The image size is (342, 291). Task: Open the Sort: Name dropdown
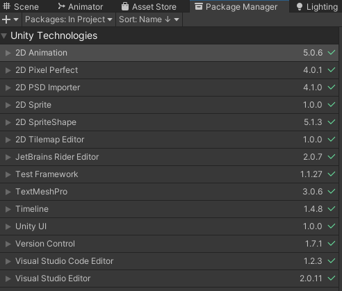(149, 19)
